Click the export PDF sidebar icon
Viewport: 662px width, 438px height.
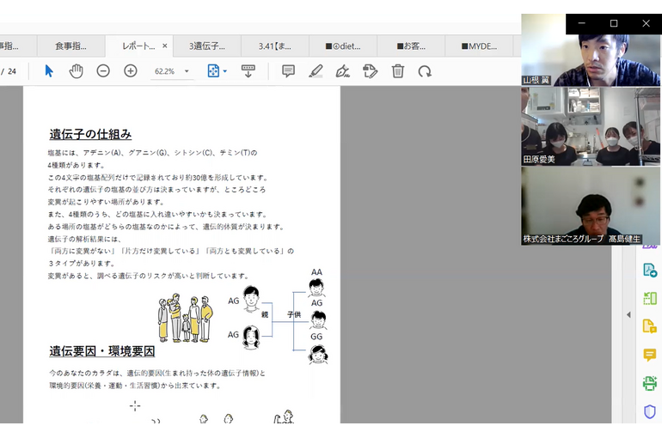[650, 271]
